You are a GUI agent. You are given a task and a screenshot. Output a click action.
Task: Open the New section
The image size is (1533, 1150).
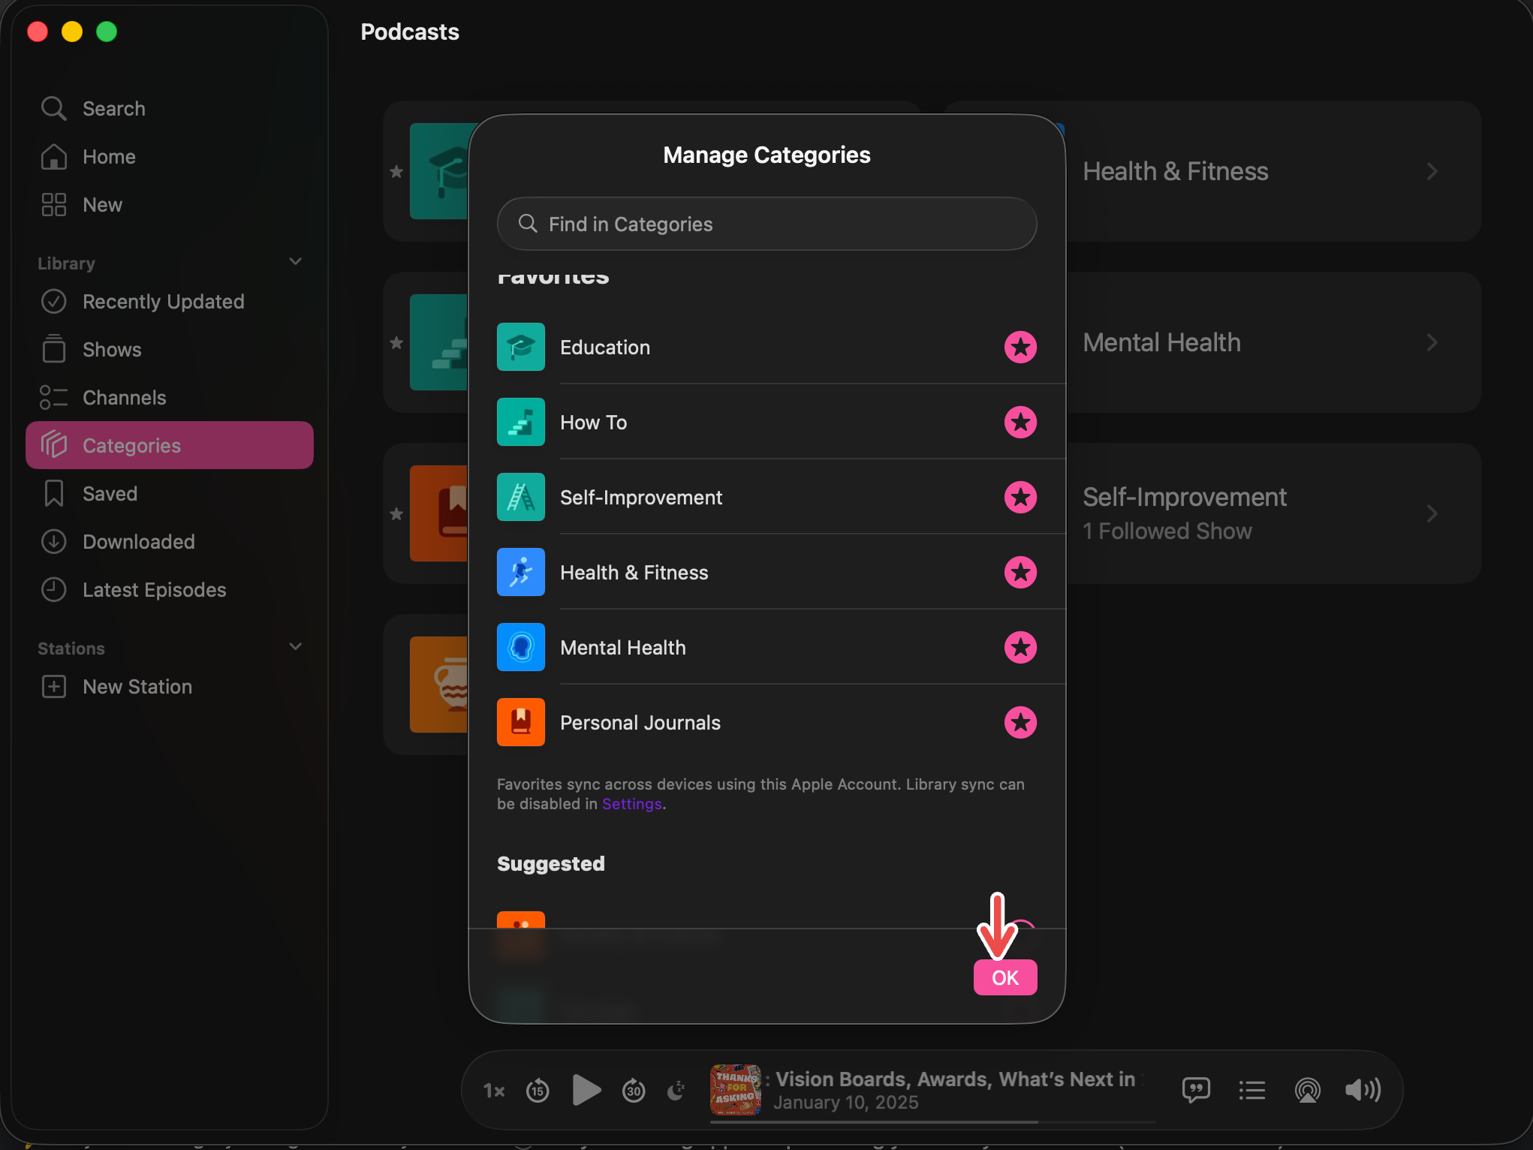pos(170,205)
